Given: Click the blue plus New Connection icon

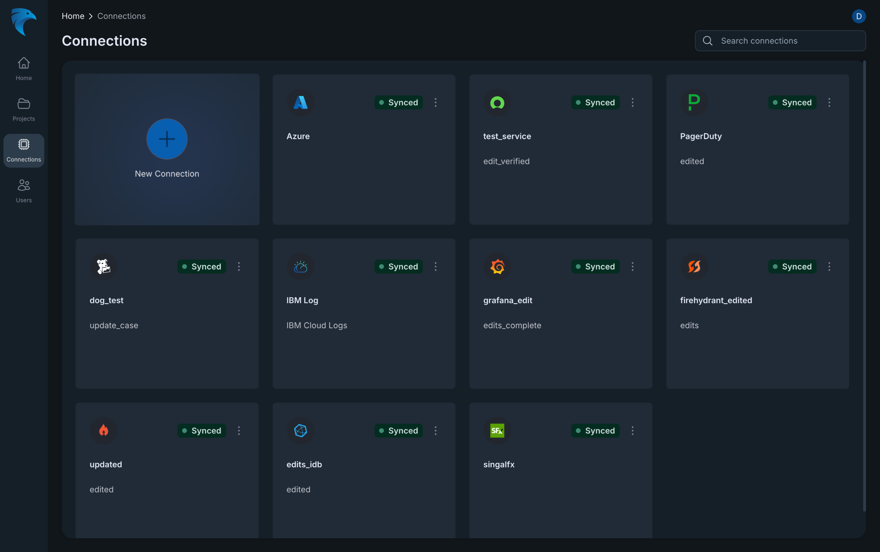Looking at the screenshot, I should tap(167, 139).
